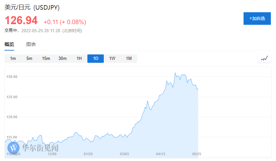Click the chart peak near 130.00
Viewport: 276px width, 161px height.
click(x=175, y=73)
